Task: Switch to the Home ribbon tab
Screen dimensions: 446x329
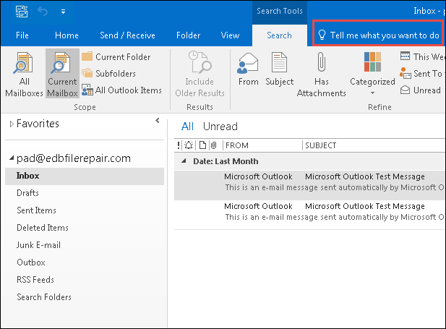Action: click(x=67, y=35)
